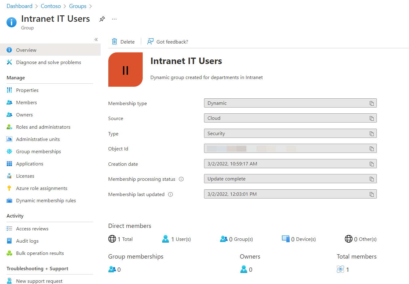Click the blue group info badge above Group label

click(x=11, y=22)
